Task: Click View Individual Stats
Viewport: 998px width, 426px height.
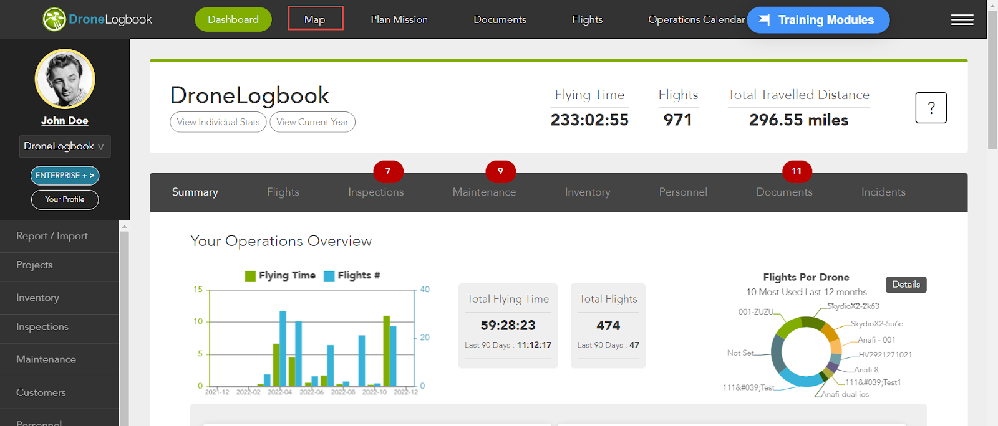Action: pos(218,122)
